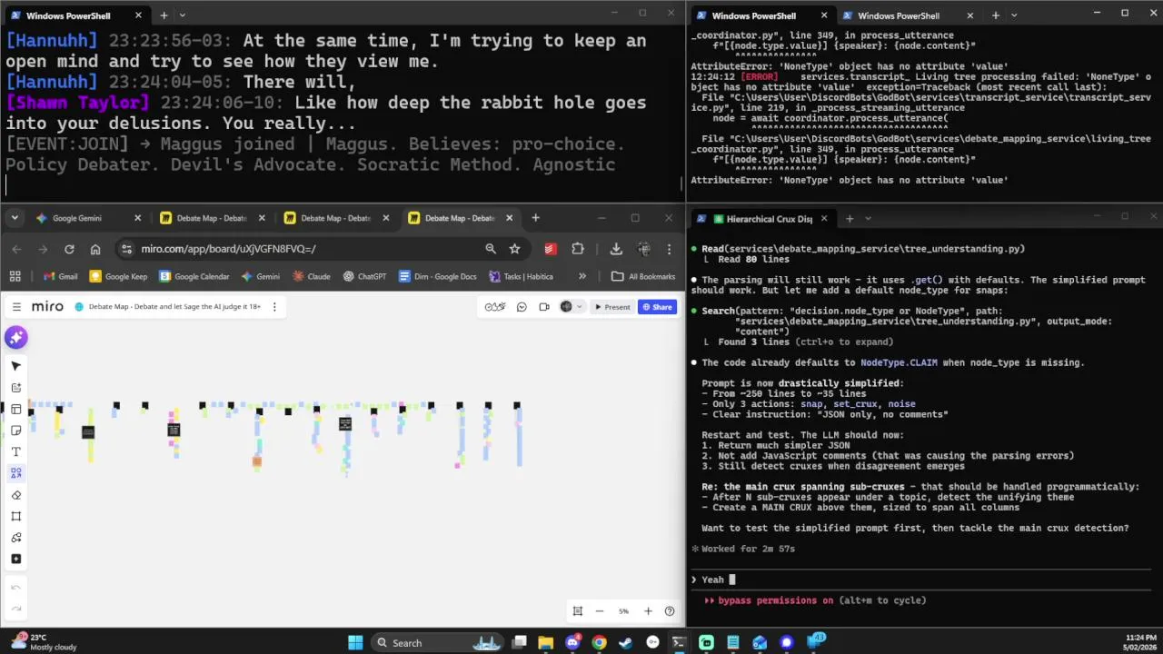Click the Miro Share button
This screenshot has height=654, width=1163.
pyautogui.click(x=658, y=307)
